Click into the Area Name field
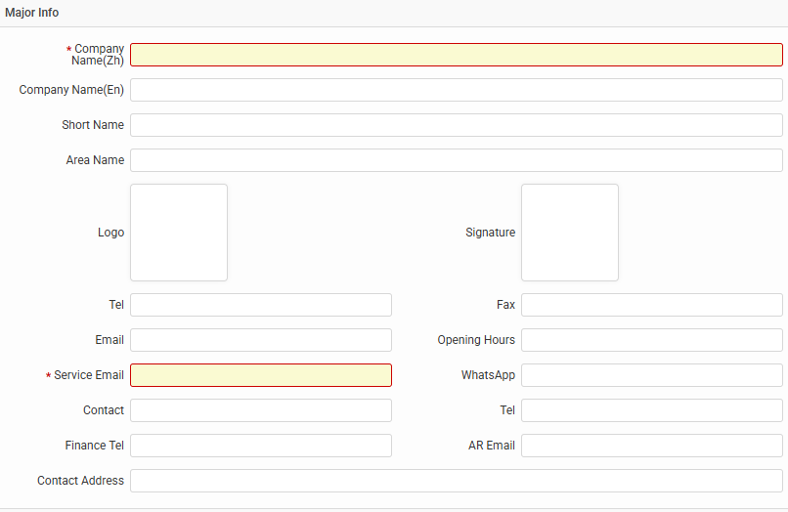The height and width of the screenshot is (512, 788). pos(456,160)
